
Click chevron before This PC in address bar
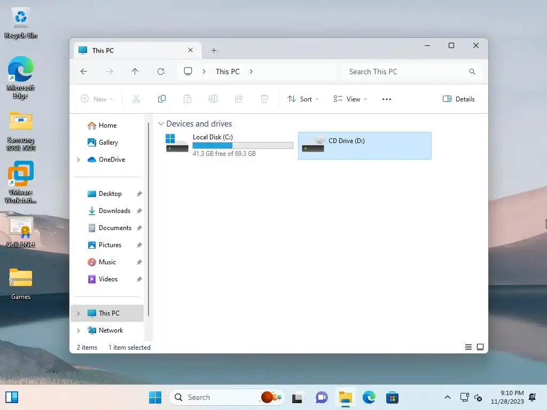click(x=204, y=72)
